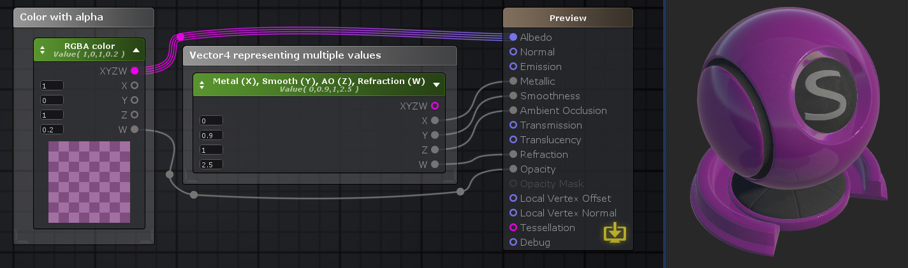Click the Y value field showing 0.9
The width and height of the screenshot is (908, 268).
point(211,135)
